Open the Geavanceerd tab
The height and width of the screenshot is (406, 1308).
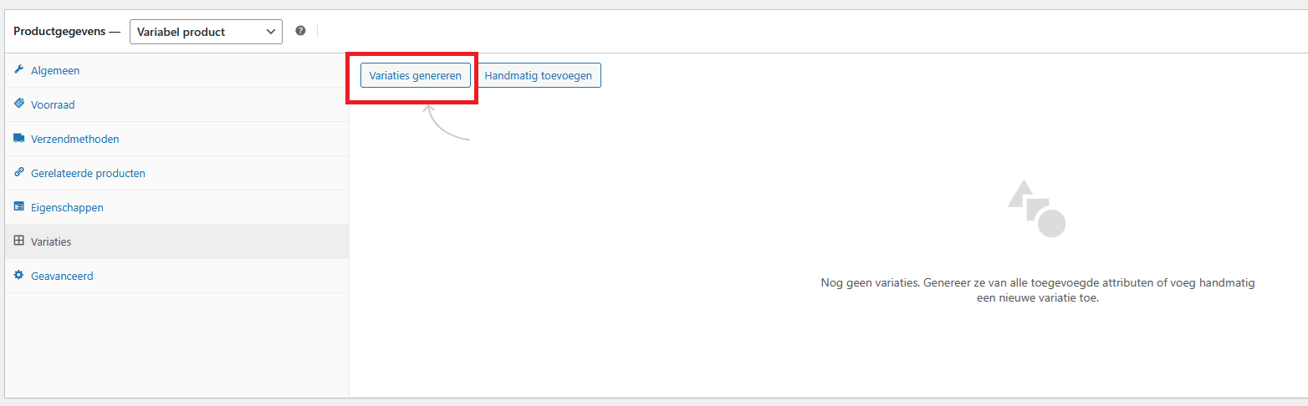[x=62, y=277]
